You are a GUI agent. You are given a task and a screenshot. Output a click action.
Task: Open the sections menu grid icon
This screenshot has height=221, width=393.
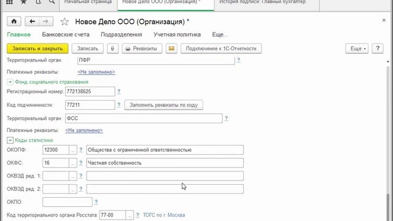[x=9, y=2]
